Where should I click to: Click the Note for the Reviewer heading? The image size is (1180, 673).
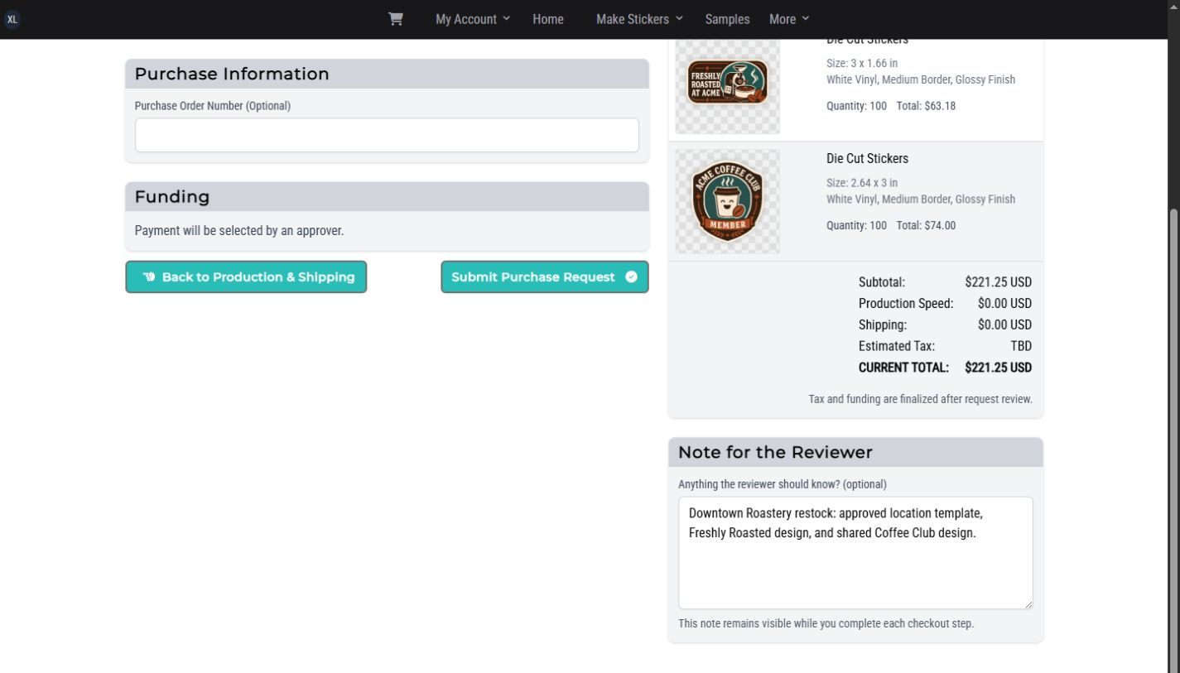(x=775, y=453)
